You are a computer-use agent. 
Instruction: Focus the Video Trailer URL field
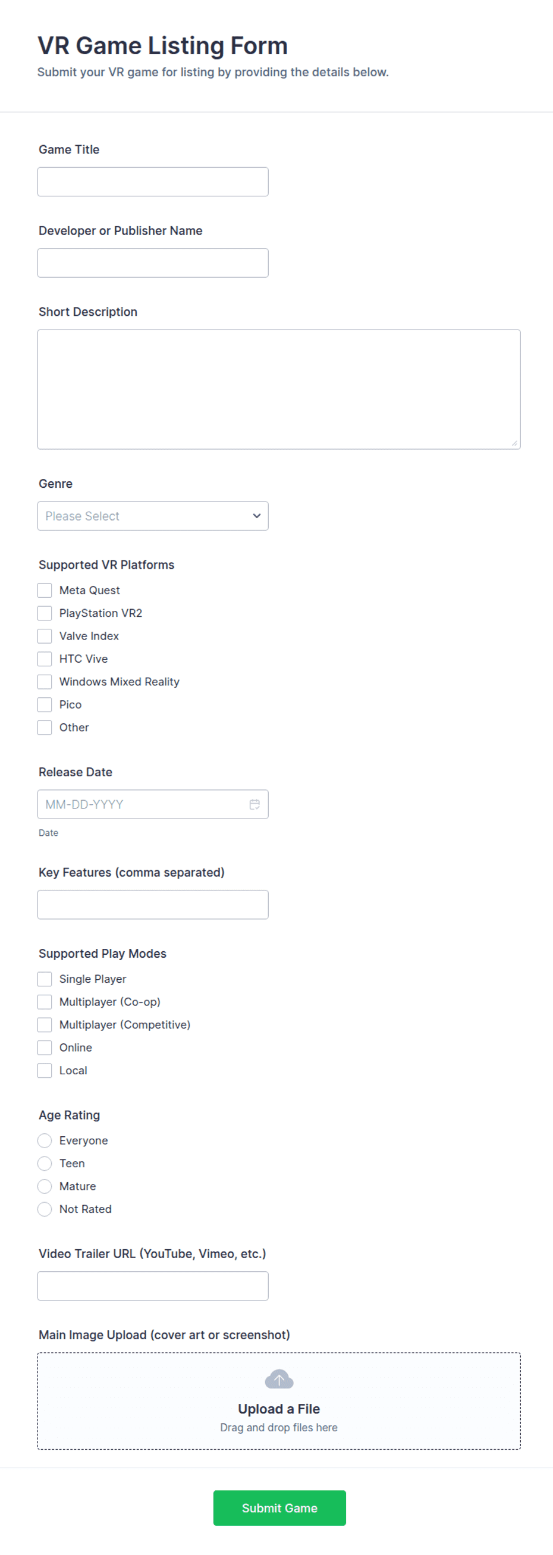[153, 1286]
